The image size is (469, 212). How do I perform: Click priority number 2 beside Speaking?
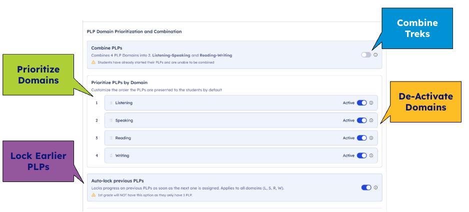tap(96, 120)
